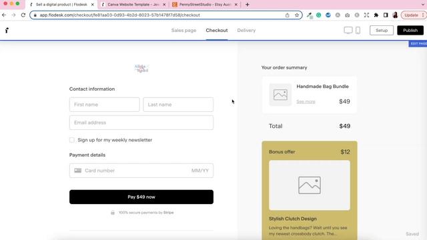
Task: Reload the current page
Action: (23, 15)
